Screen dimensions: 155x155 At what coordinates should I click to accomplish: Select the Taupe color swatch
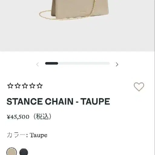(x=12, y=152)
